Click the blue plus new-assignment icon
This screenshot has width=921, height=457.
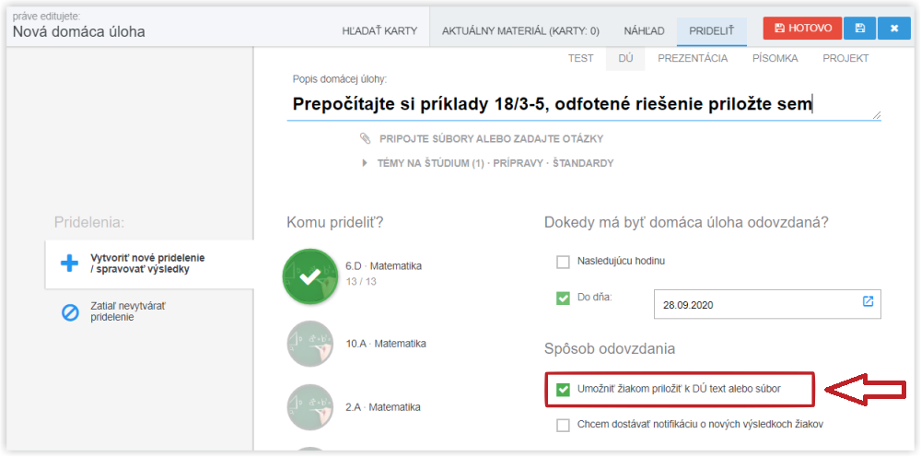pyautogui.click(x=69, y=264)
